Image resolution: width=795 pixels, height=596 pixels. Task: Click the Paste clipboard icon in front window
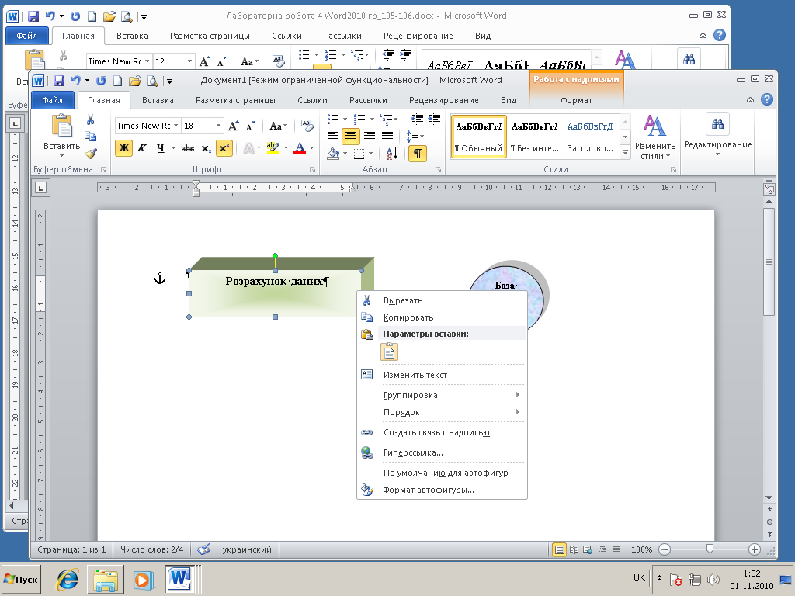pyautogui.click(x=62, y=125)
